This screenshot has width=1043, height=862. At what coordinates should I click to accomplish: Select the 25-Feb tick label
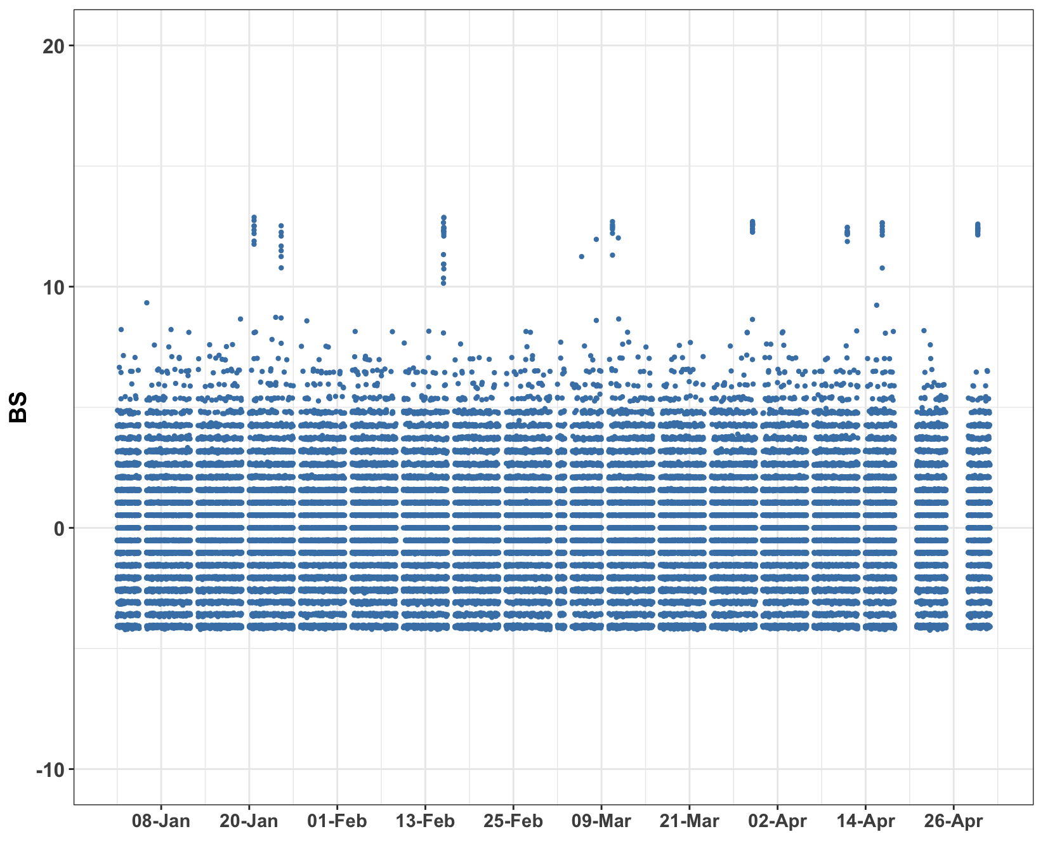(513, 821)
